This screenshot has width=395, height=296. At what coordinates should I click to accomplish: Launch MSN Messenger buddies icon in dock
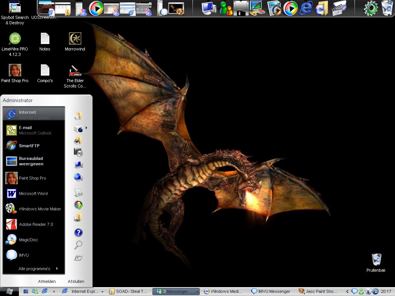point(225,8)
